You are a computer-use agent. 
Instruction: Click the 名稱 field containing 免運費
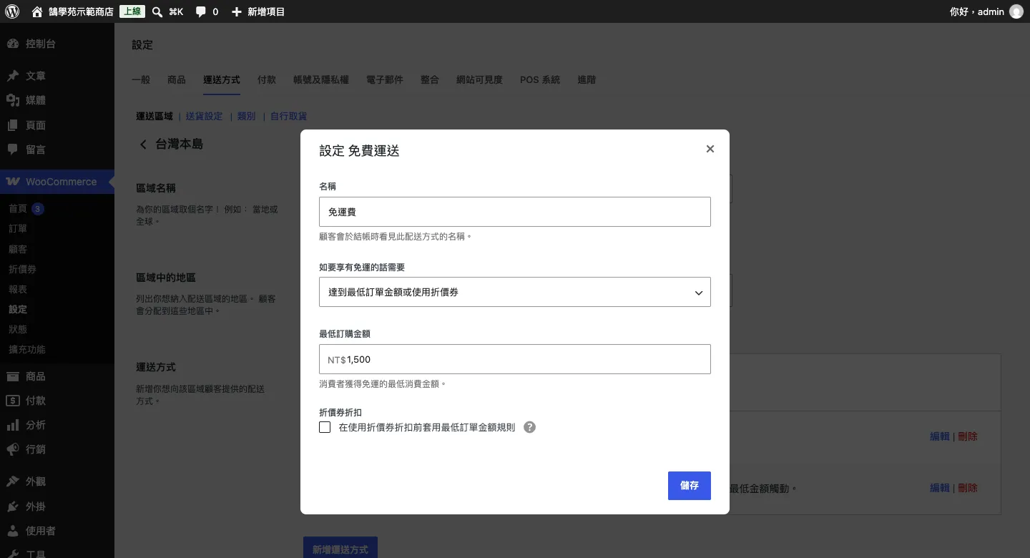coord(515,212)
